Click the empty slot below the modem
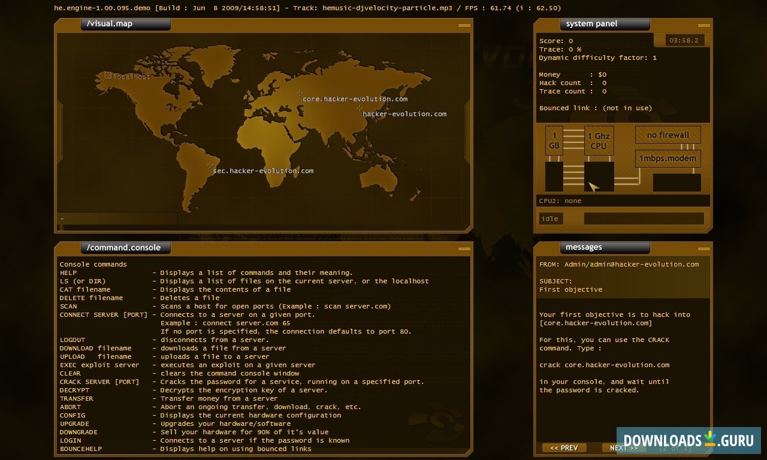767x460 pixels. tap(677, 183)
